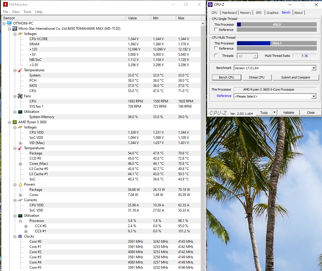Expand the Cores (Max) temperature row
This screenshot has height=271, width=322.
20,164
